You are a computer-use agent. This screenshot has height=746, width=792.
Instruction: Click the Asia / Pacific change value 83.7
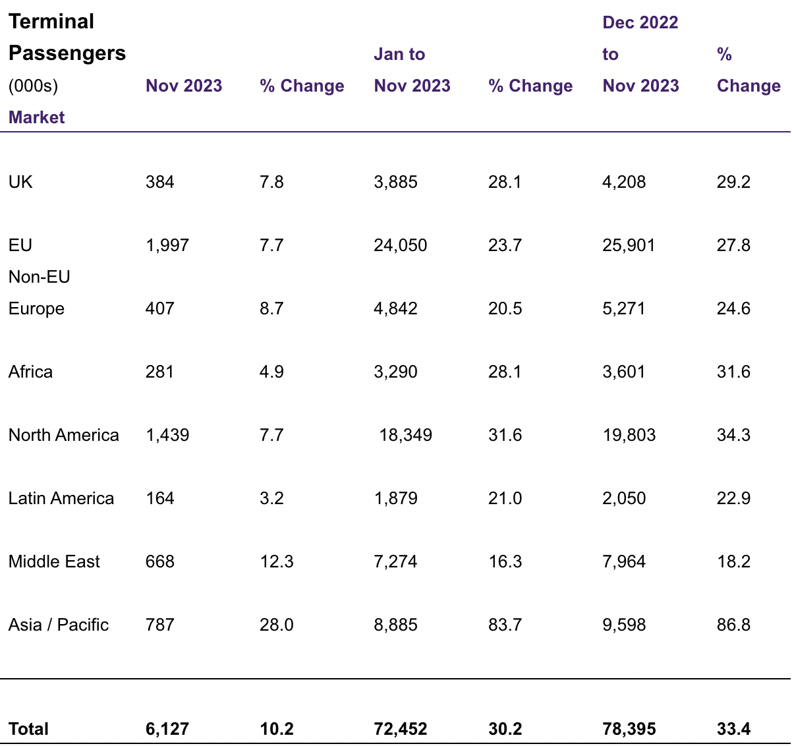tap(505, 625)
